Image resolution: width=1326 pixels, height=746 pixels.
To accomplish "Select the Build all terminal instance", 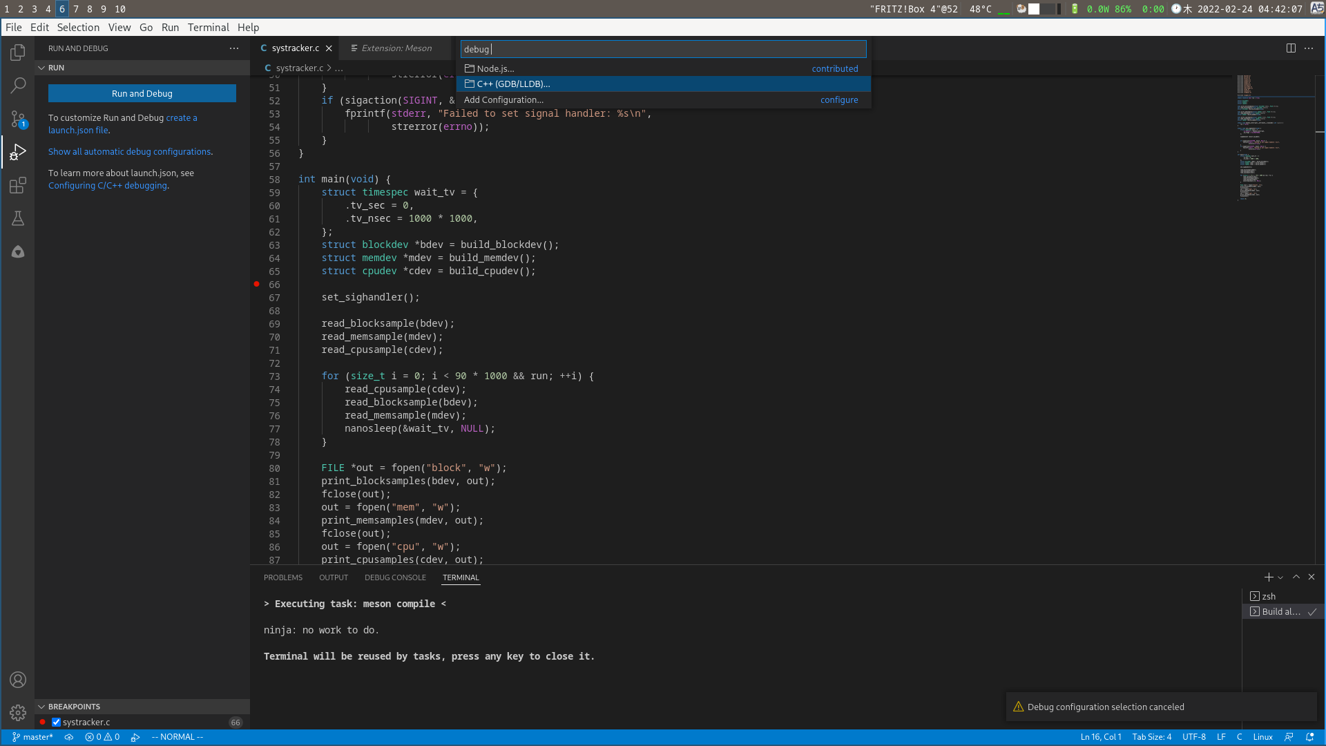I will click(x=1282, y=611).
